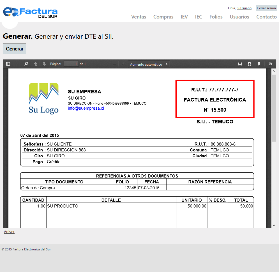Image resolution: width=279 pixels, height=272 pixels.
Task: Go to next page arrow
Action: [x=44, y=64]
